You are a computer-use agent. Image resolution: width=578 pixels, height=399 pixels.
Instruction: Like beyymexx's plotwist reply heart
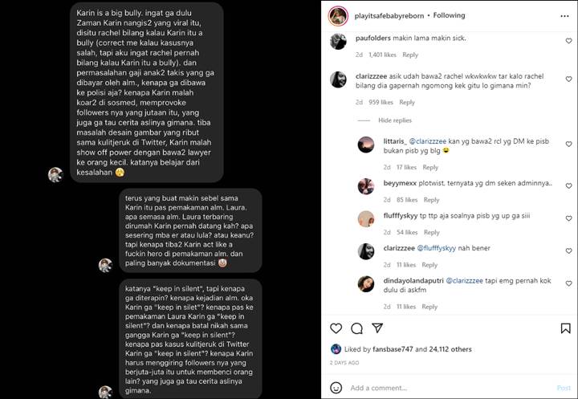click(x=569, y=186)
